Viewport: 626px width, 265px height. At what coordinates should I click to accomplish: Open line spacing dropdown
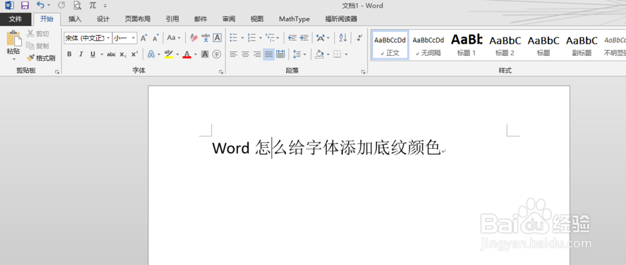click(299, 54)
